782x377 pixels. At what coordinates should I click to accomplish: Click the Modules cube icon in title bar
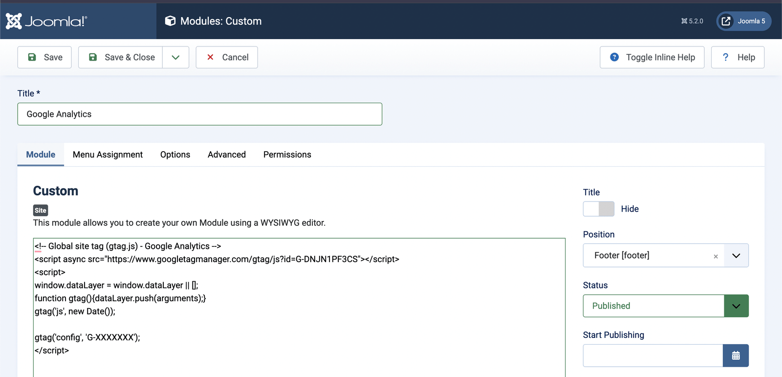170,21
